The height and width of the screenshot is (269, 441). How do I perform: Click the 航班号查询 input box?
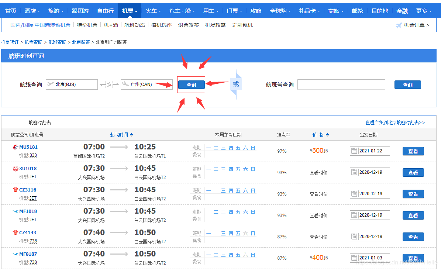coord(341,85)
